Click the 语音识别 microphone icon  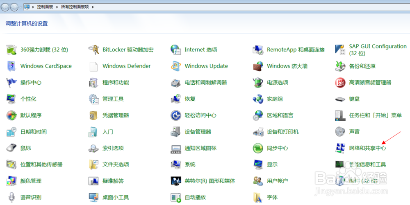(11, 197)
